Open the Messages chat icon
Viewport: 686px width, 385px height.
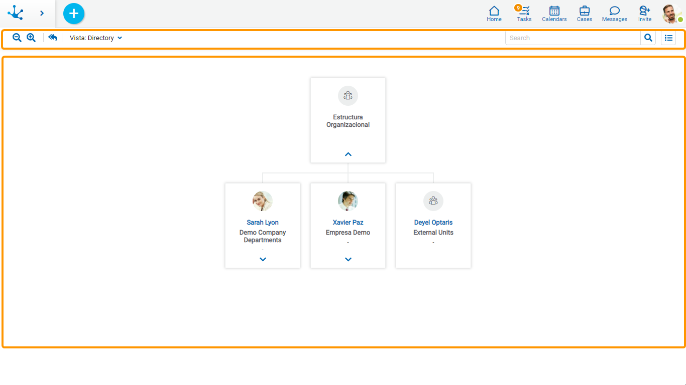[614, 14]
